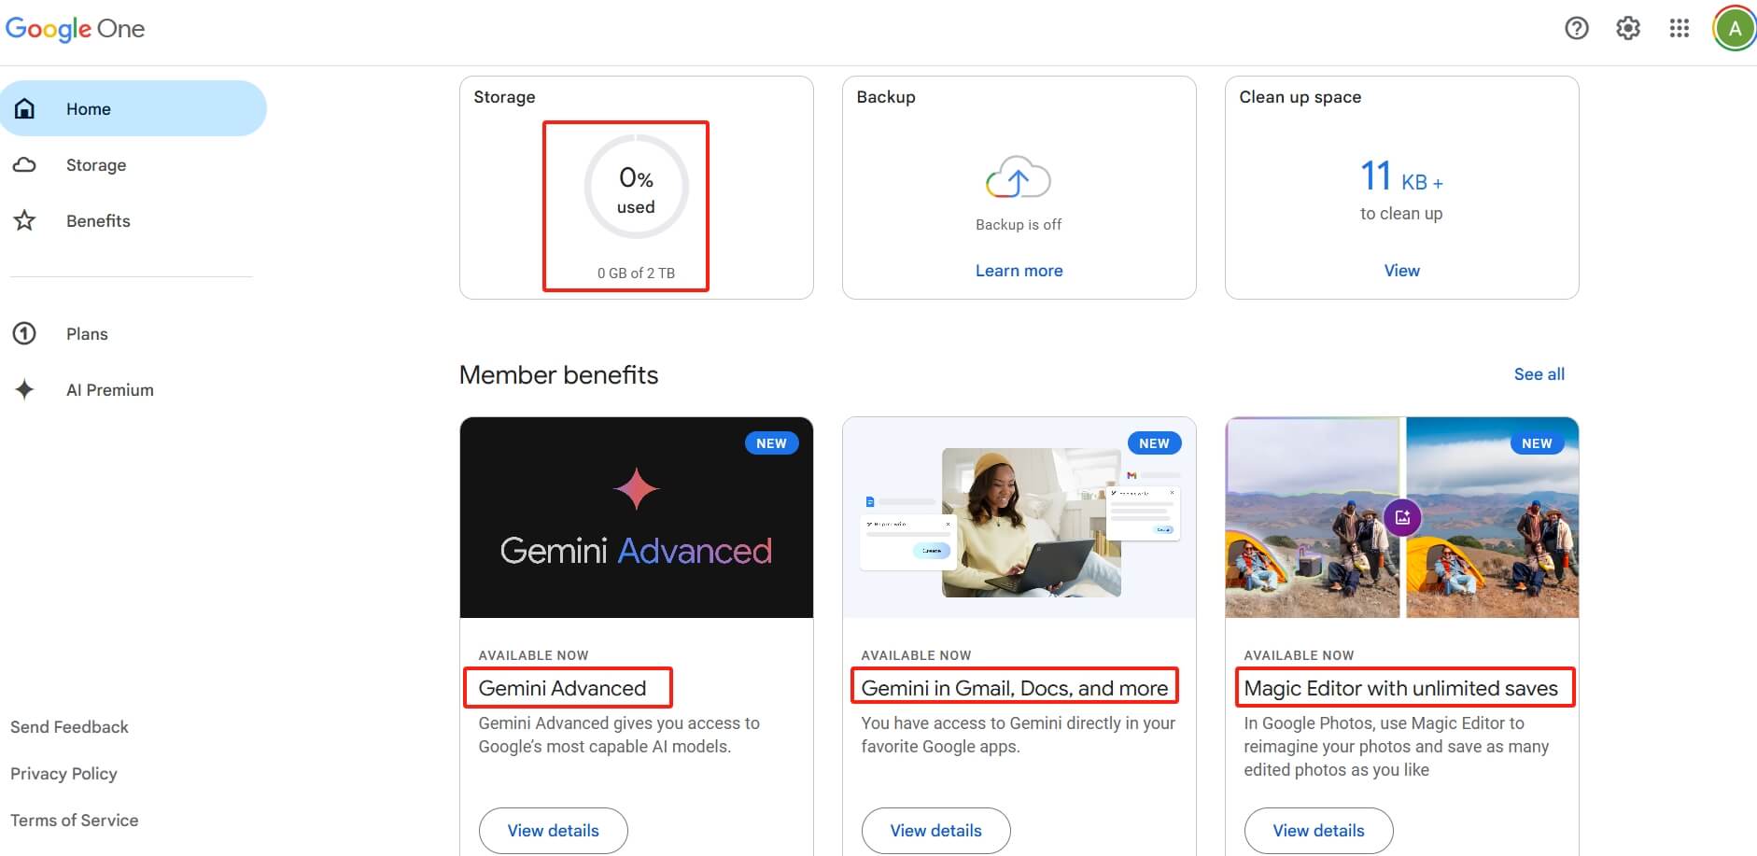Click the Member benefits heading

[558, 375]
